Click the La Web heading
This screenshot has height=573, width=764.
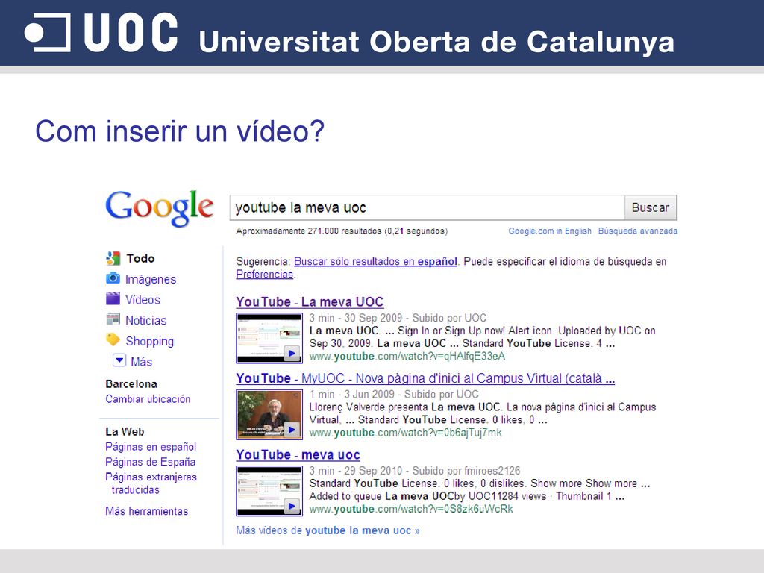(x=125, y=432)
